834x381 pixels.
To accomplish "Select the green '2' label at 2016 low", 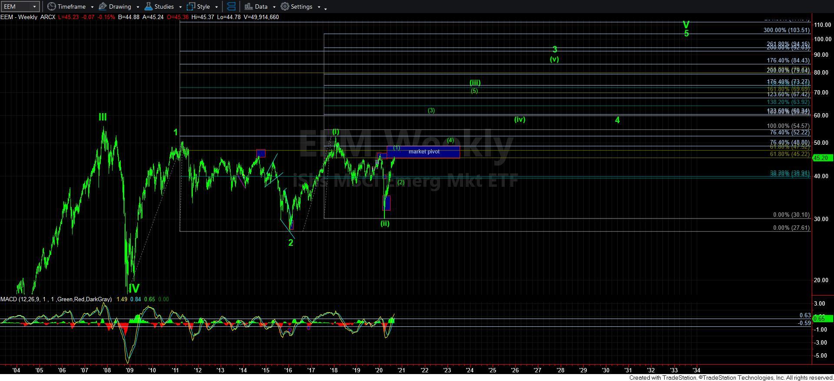I will tap(291, 243).
